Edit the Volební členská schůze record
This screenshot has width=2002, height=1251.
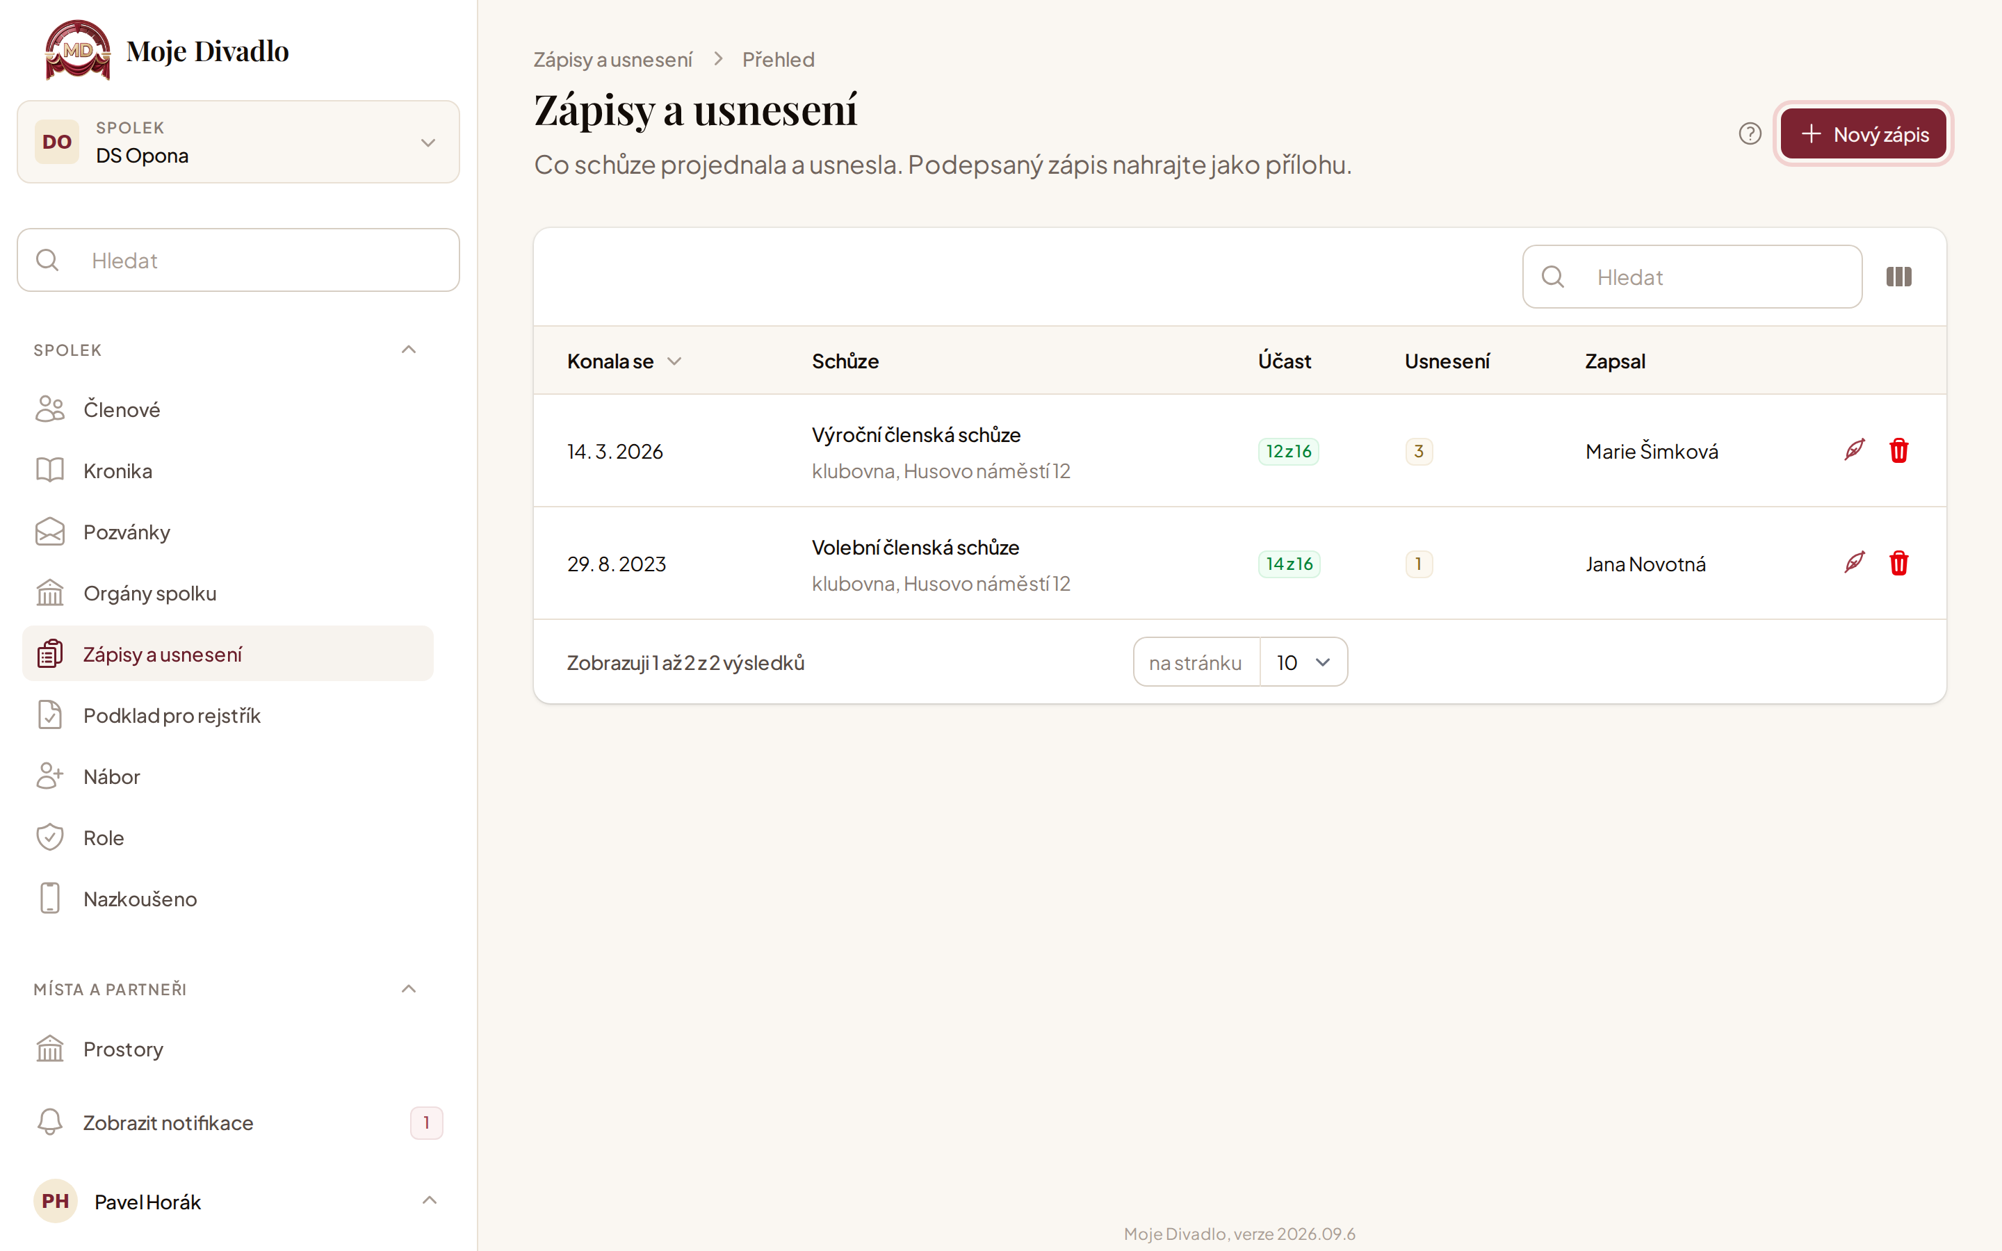coord(1854,563)
